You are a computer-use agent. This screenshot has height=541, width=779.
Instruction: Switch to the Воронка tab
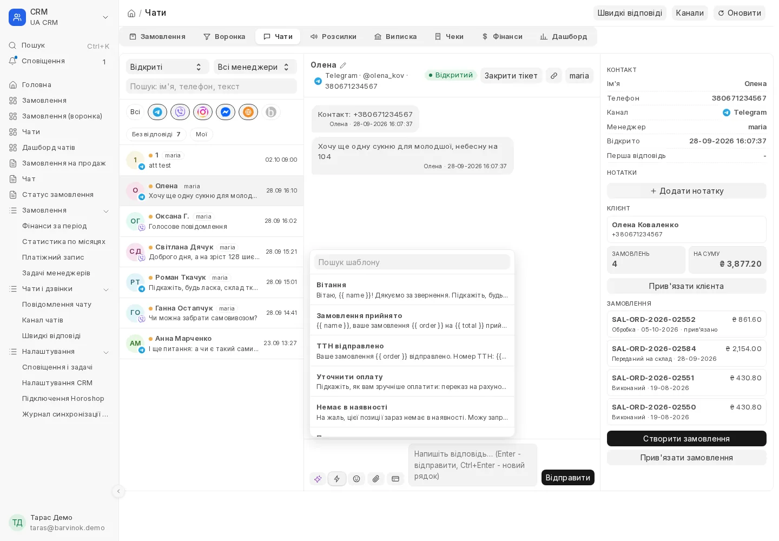[224, 37]
